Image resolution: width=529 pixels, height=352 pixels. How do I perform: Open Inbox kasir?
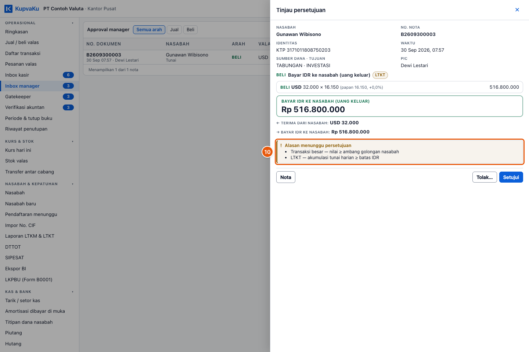pos(39,75)
